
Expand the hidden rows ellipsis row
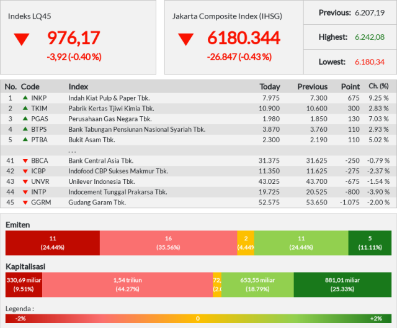(198, 150)
